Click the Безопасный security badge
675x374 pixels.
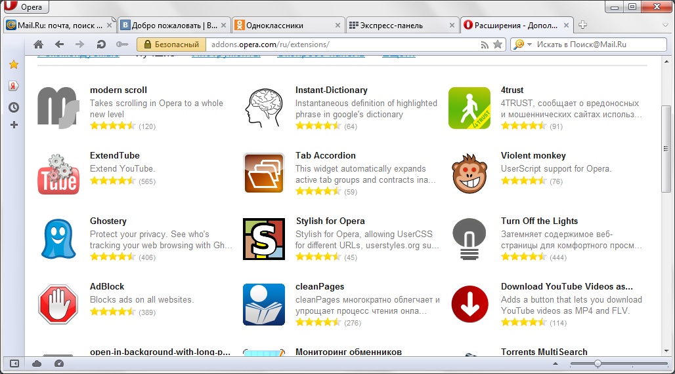[x=172, y=45]
